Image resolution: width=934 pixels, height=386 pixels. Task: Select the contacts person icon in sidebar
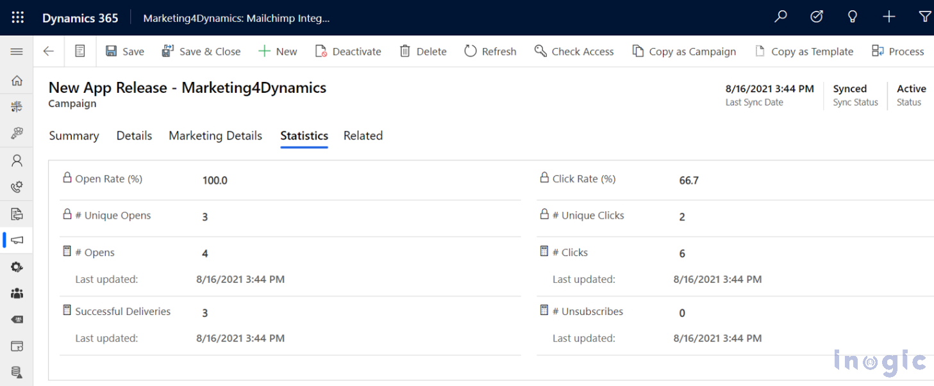(x=17, y=160)
